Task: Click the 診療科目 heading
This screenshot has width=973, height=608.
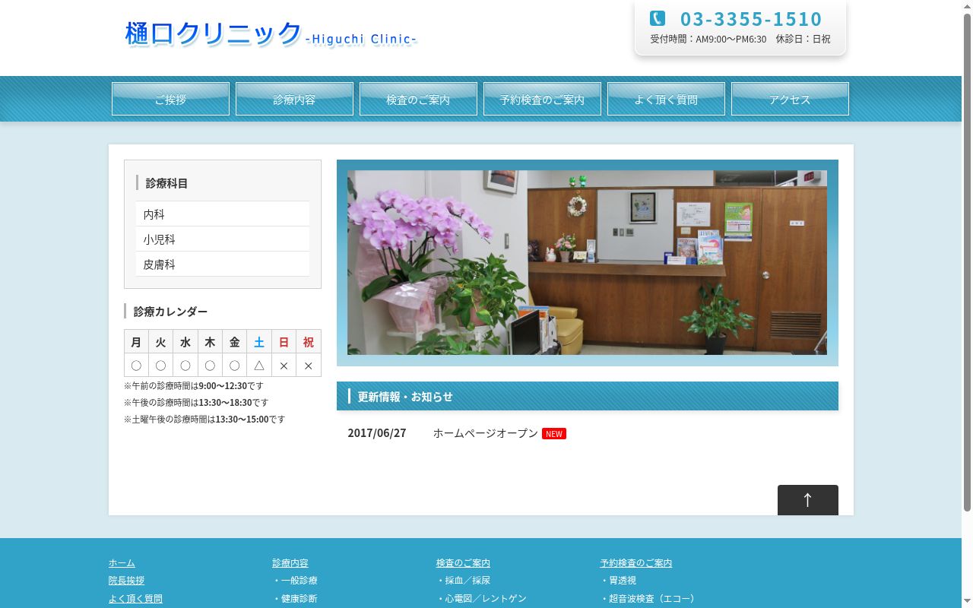Action: point(166,183)
